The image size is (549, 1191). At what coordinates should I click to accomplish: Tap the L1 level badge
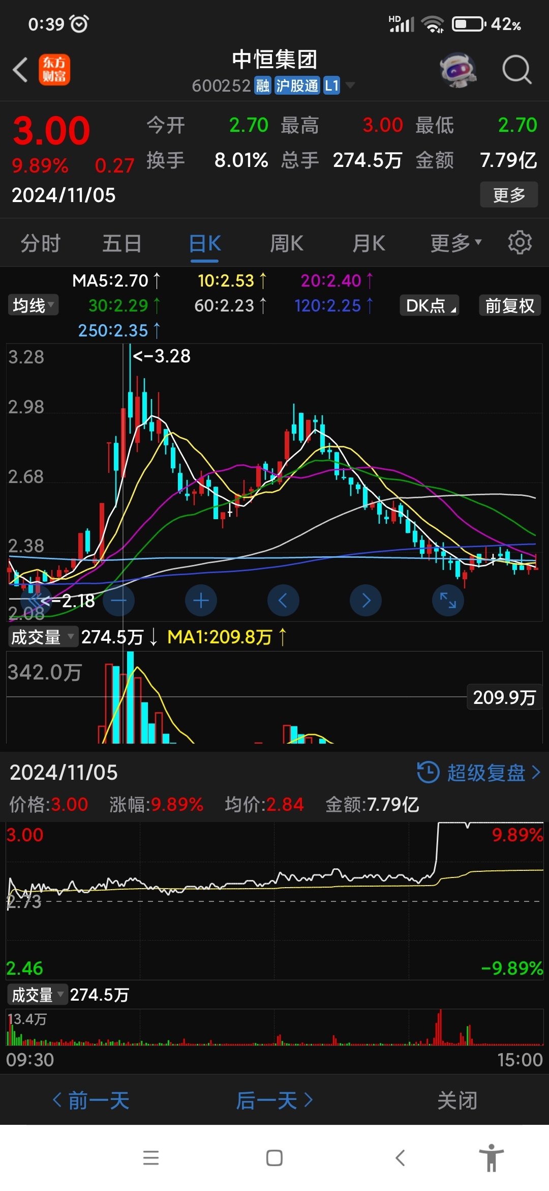tap(332, 86)
